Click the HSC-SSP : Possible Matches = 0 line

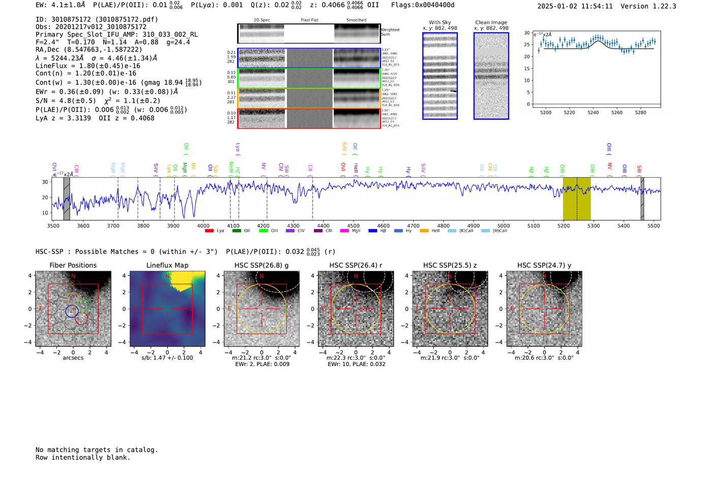pos(127,252)
